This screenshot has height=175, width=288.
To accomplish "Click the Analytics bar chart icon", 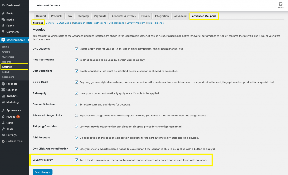I will click(x=3, y=96).
